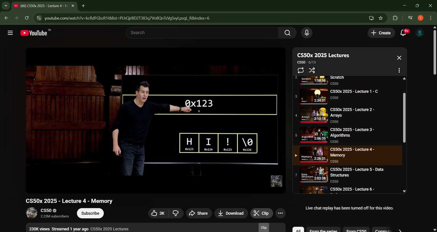Play Lecture 3 - Algorithms from the playlist

pyautogui.click(x=347, y=135)
